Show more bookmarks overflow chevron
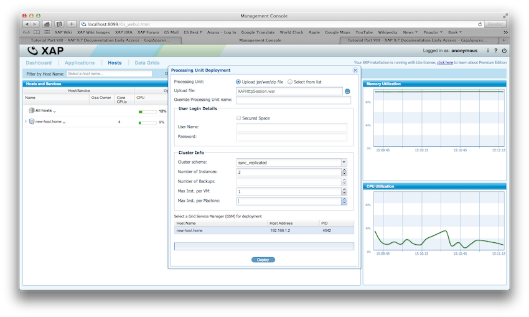The height and width of the screenshot is (317, 529). (505, 32)
